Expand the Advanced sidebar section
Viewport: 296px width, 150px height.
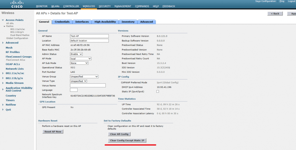pos(3,43)
